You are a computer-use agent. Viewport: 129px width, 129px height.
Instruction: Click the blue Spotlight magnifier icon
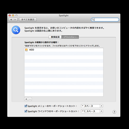16,30
